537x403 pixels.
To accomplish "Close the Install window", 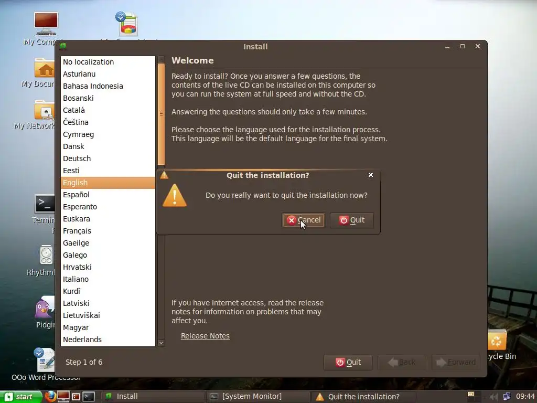I will pyautogui.click(x=477, y=46).
